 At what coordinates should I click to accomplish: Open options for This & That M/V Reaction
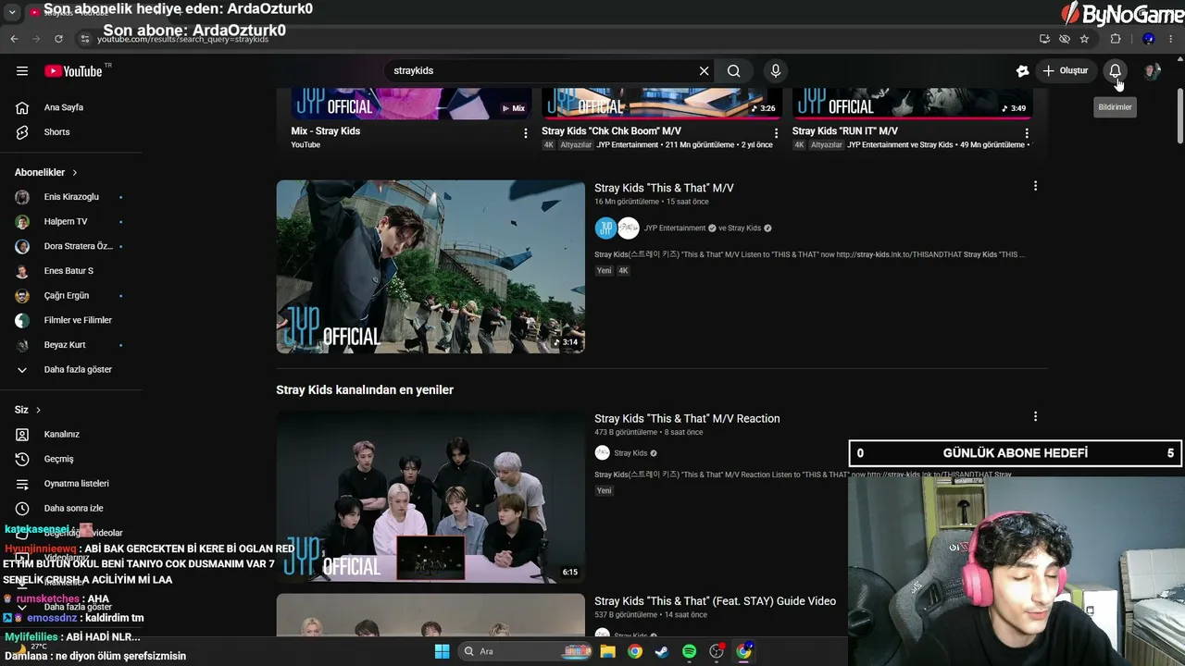pyautogui.click(x=1035, y=416)
